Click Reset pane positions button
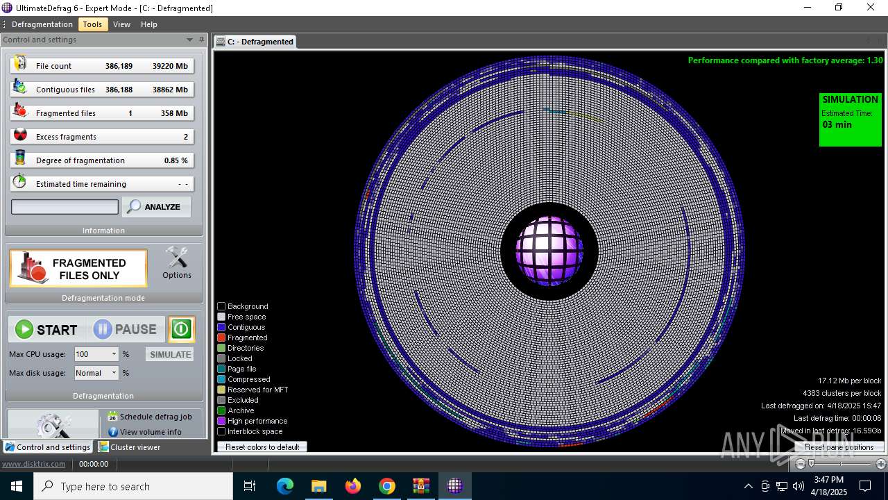 tap(839, 447)
